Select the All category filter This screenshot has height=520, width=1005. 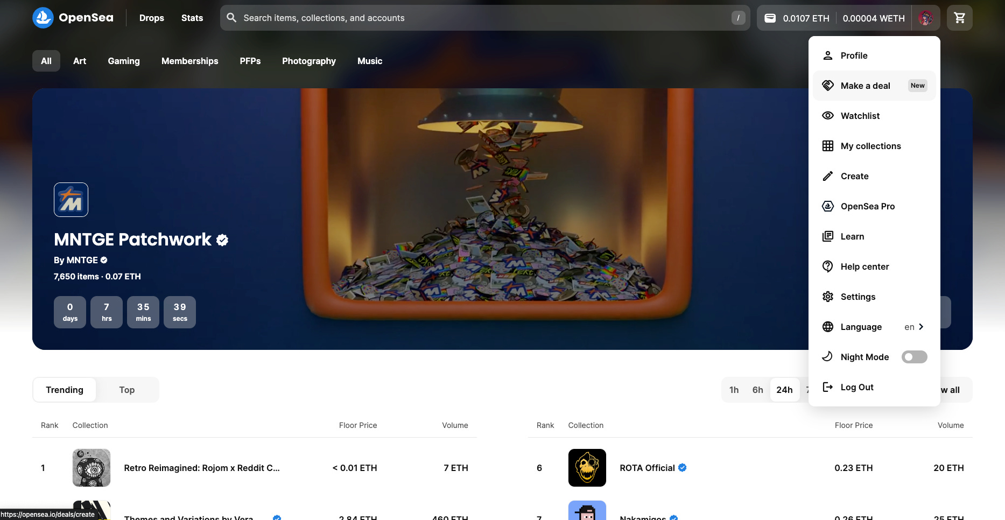tap(46, 61)
